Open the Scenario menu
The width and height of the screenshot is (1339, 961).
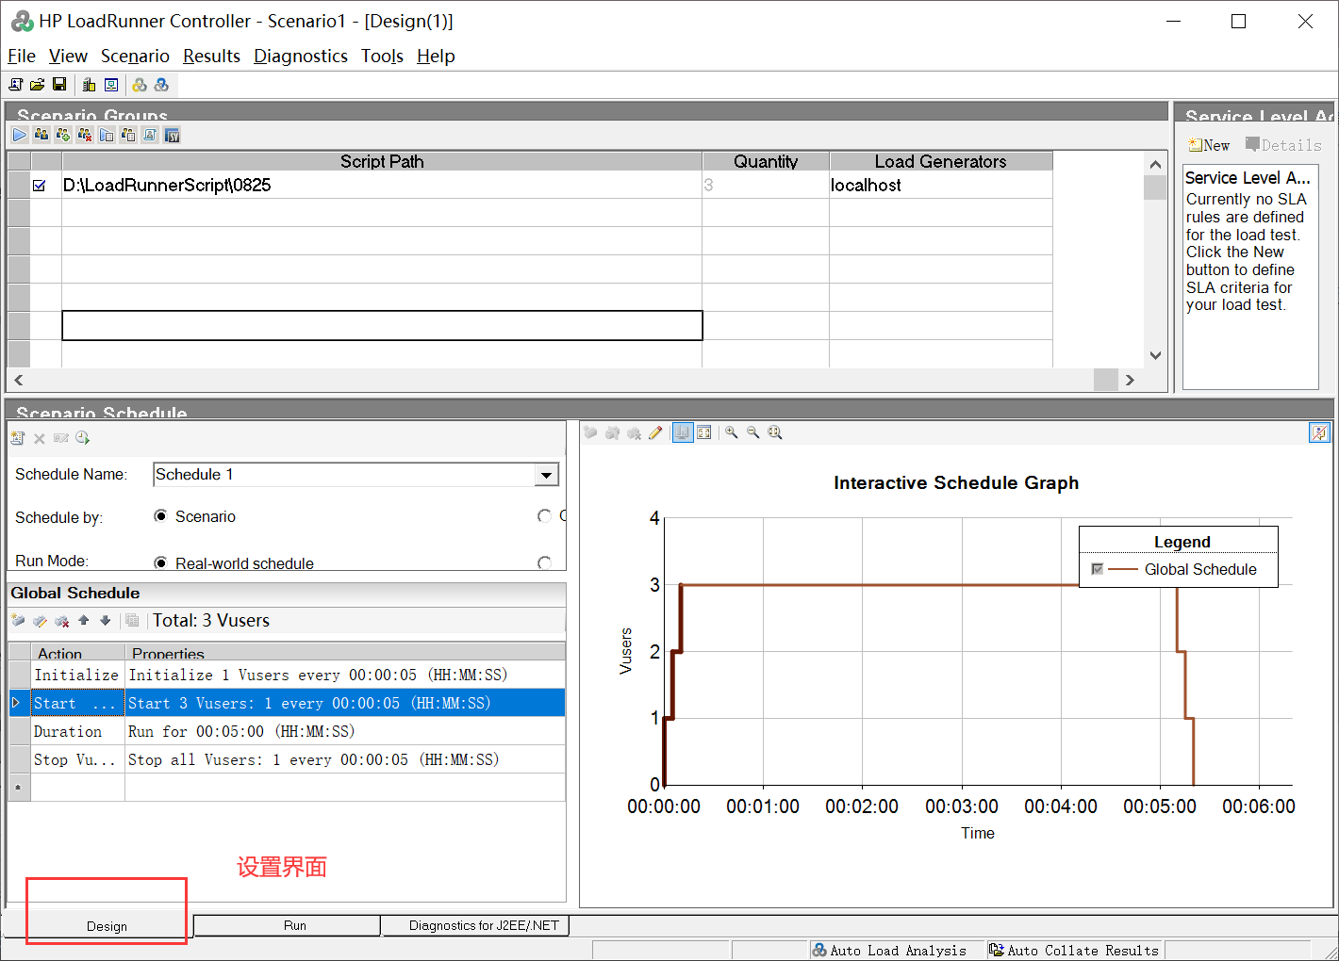135,57
